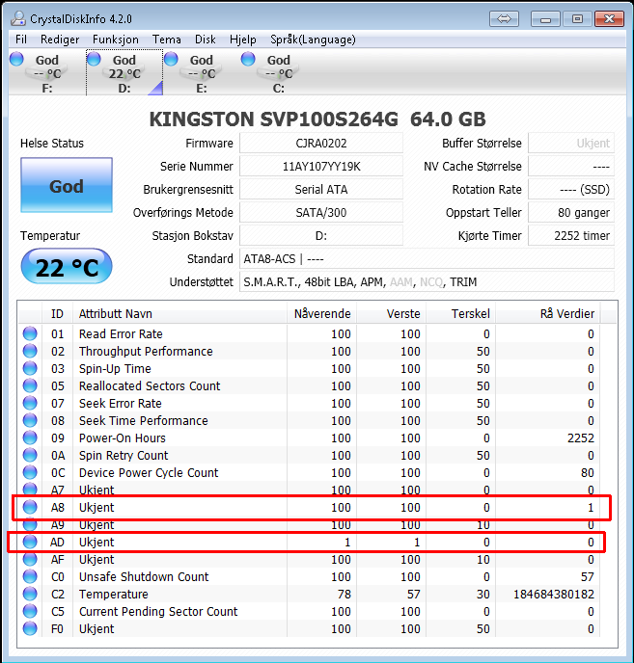Click the Overførings Metode field SATA/300

click(321, 213)
